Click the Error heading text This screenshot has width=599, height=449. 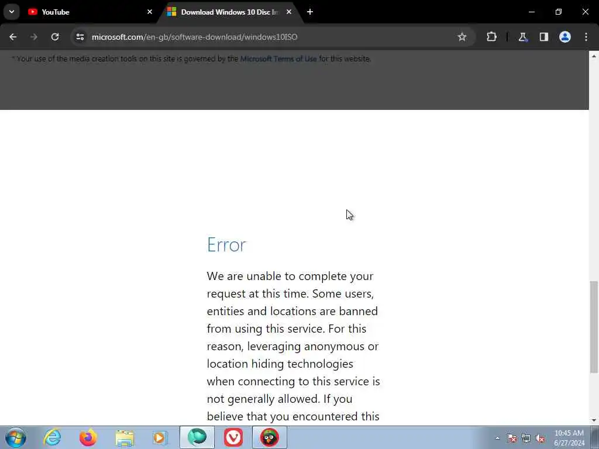tap(226, 245)
